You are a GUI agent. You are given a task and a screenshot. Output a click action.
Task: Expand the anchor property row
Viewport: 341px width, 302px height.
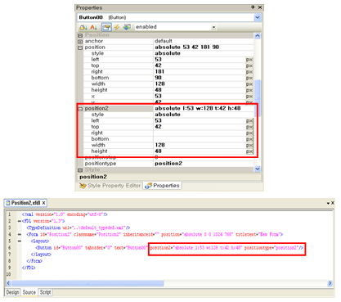coord(80,42)
